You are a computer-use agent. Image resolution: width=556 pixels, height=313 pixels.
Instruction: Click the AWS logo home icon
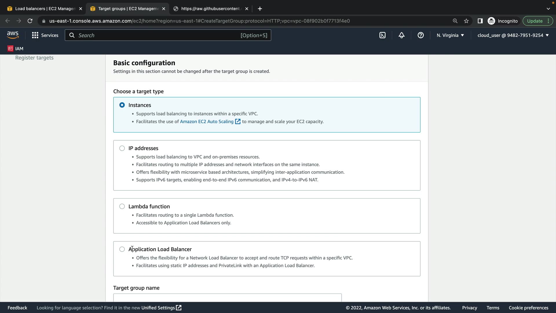[13, 35]
